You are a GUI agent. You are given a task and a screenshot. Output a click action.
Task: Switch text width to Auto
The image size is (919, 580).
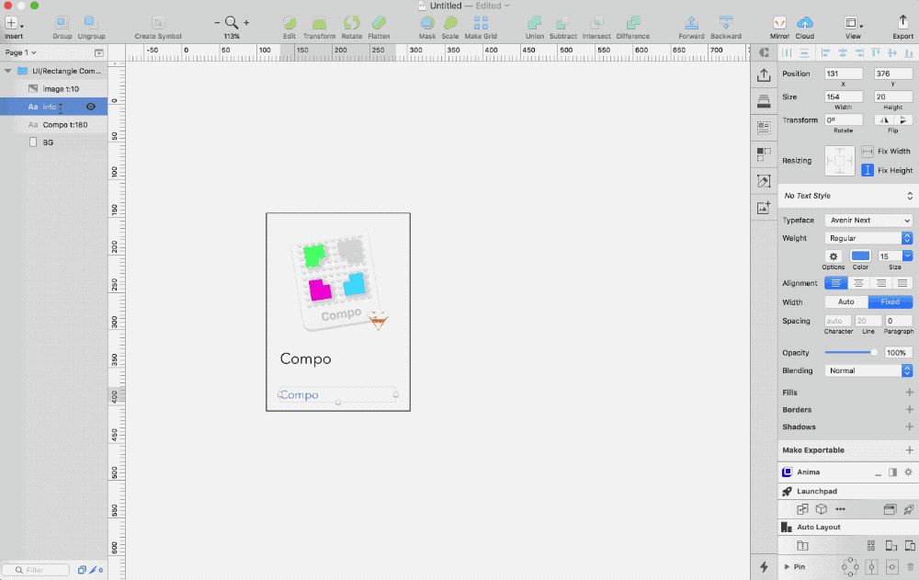(845, 301)
